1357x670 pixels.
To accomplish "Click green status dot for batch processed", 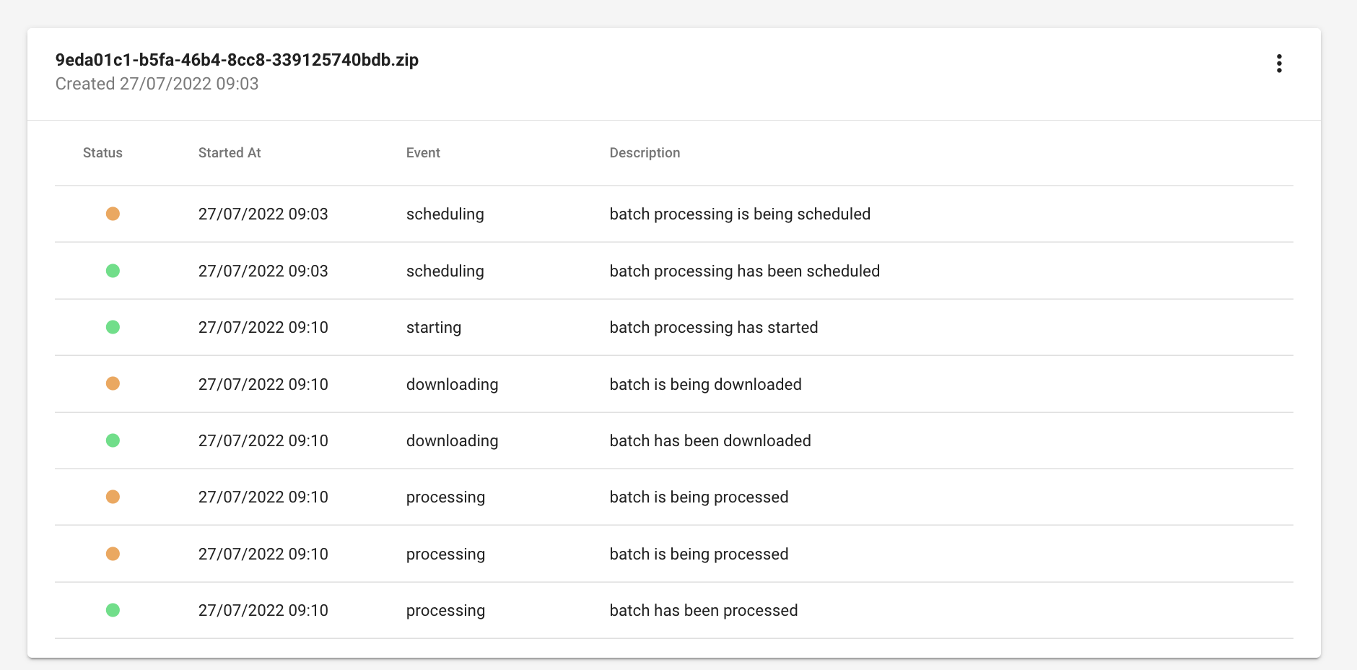I will [x=113, y=610].
